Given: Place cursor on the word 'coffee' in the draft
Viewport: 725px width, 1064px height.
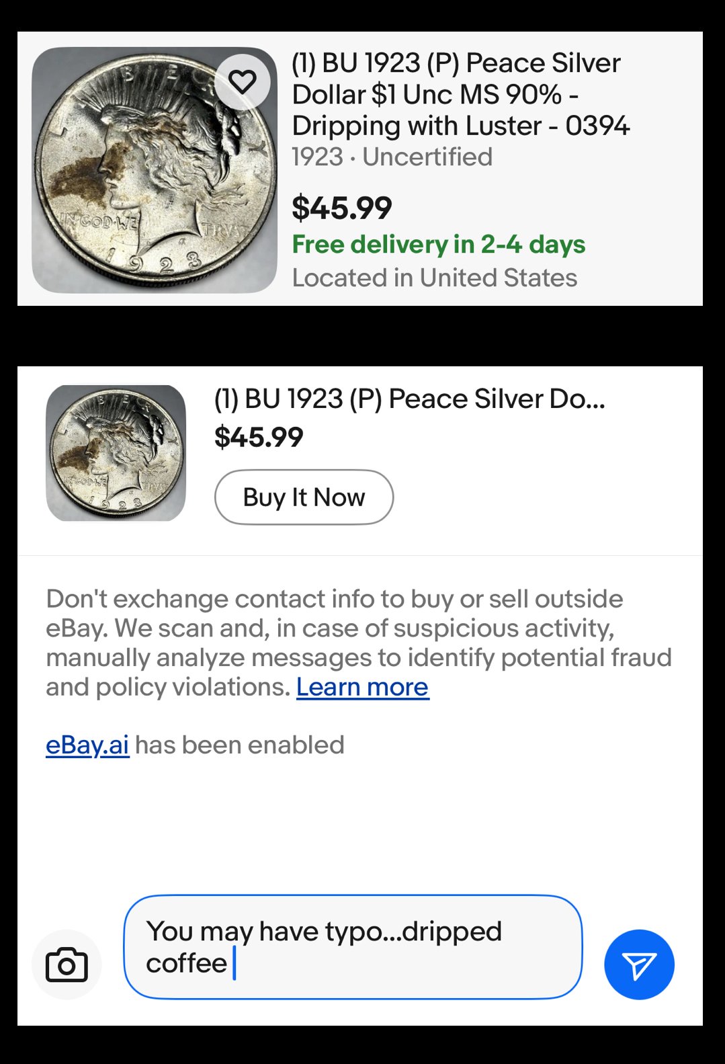Looking at the screenshot, I should coord(186,963).
